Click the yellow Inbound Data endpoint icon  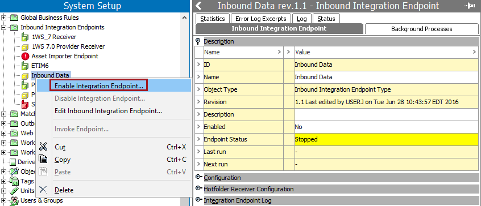pos(25,76)
